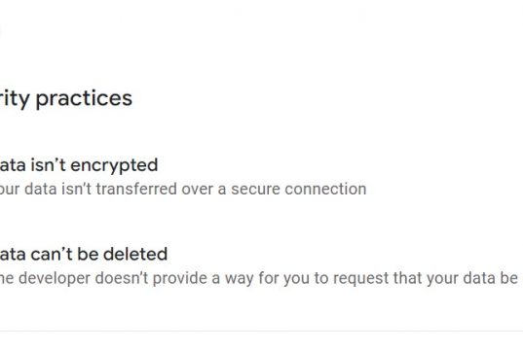Click the word 'developer' in the description
The height and width of the screenshot is (350, 523).
click(55, 279)
